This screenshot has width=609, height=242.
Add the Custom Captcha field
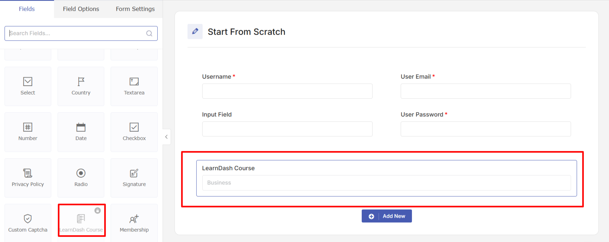[28, 223]
